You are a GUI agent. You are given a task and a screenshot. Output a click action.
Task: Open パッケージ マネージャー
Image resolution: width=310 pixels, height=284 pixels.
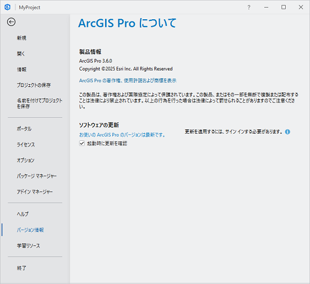pyautogui.click(x=37, y=176)
